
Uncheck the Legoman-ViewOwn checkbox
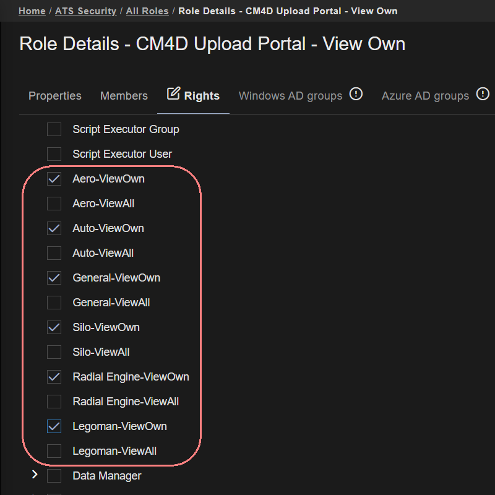[x=54, y=426]
